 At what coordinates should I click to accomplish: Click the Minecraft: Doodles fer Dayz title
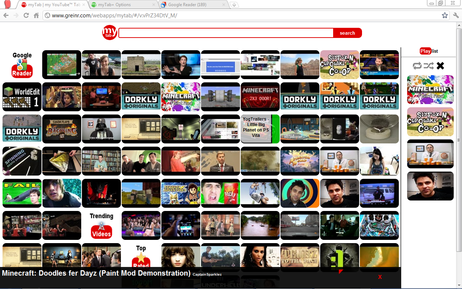tap(96, 273)
